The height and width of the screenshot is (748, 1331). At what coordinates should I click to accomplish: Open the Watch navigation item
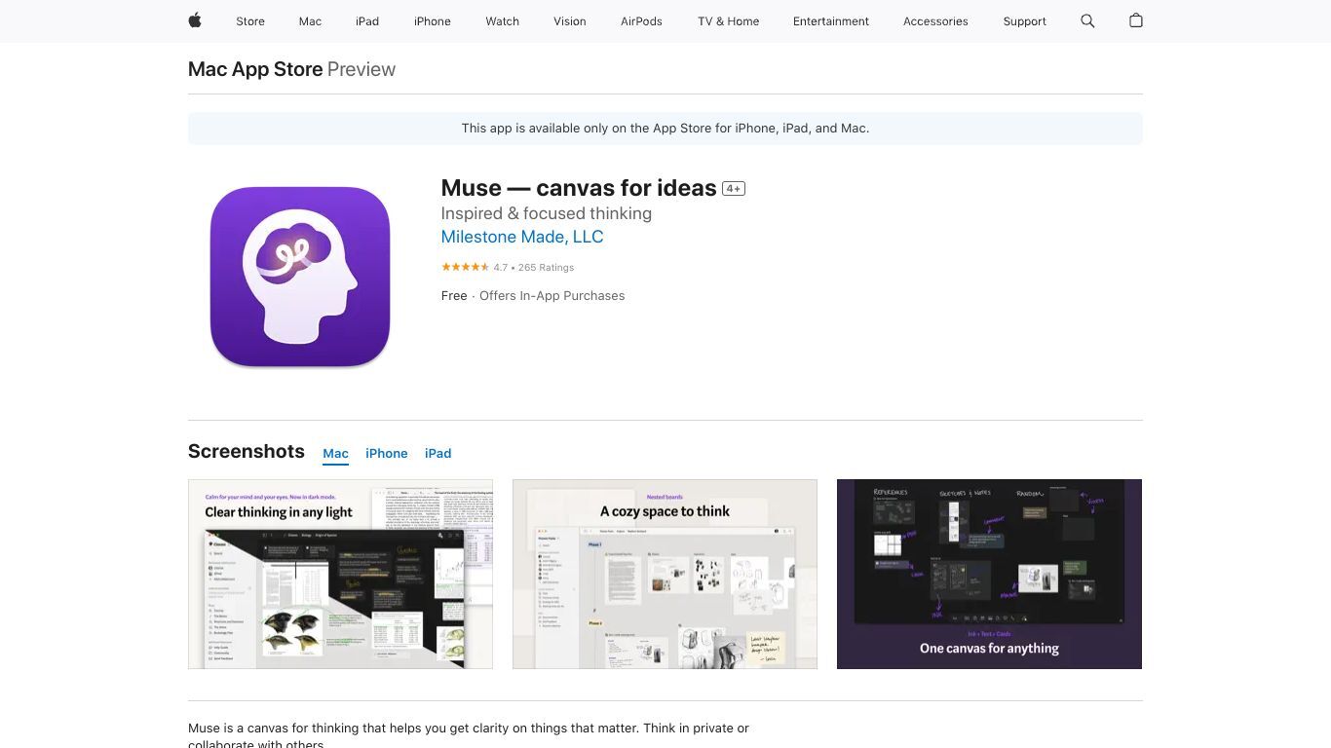pyautogui.click(x=502, y=21)
